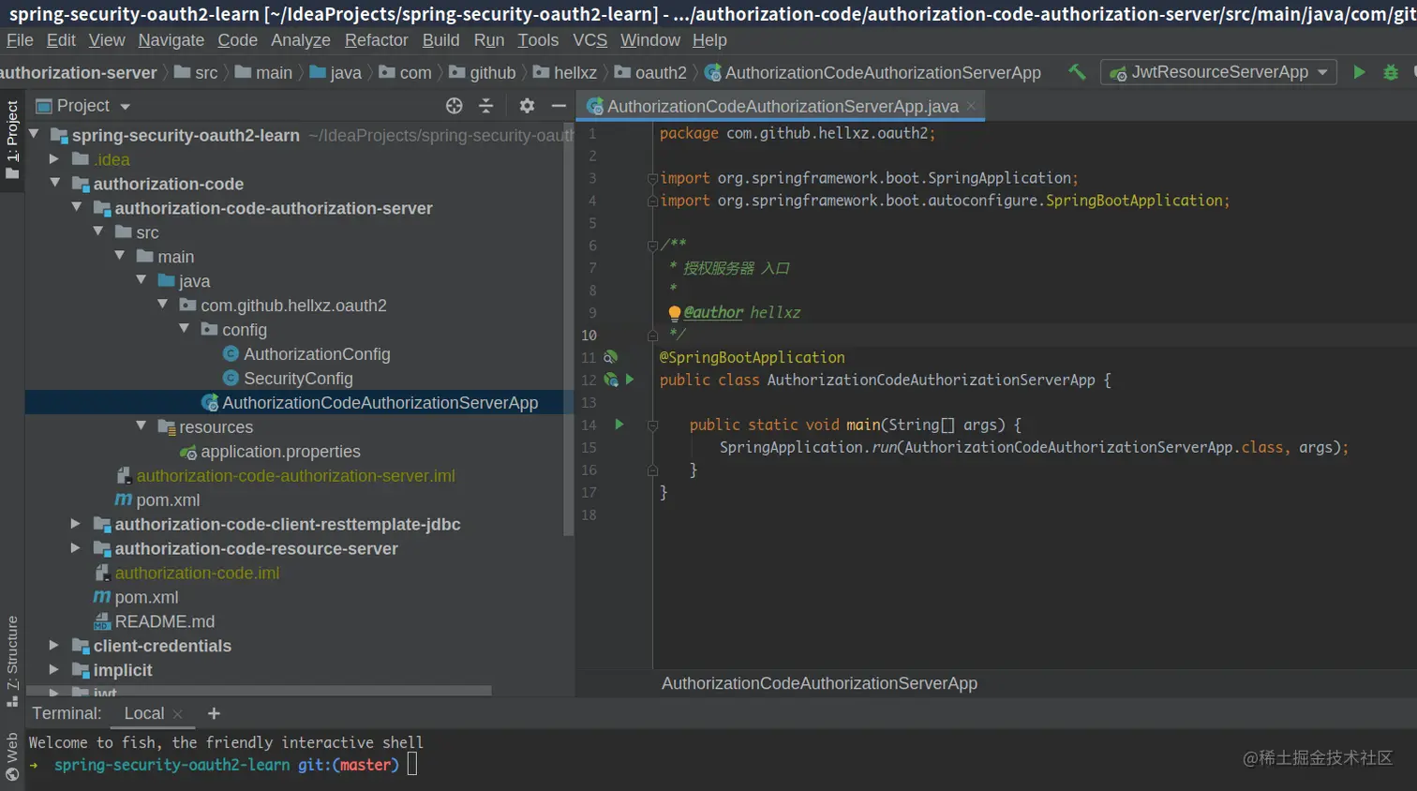The image size is (1417, 791).
Task: Switch to the Local terminal tab
Action: click(145, 713)
